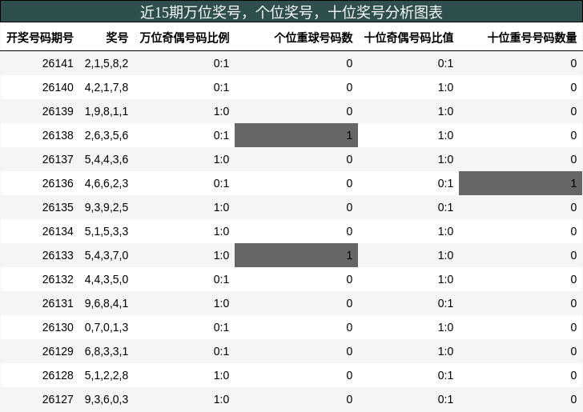Select issue number 26135
Screen dimensions: 583x412
[x=58, y=208]
